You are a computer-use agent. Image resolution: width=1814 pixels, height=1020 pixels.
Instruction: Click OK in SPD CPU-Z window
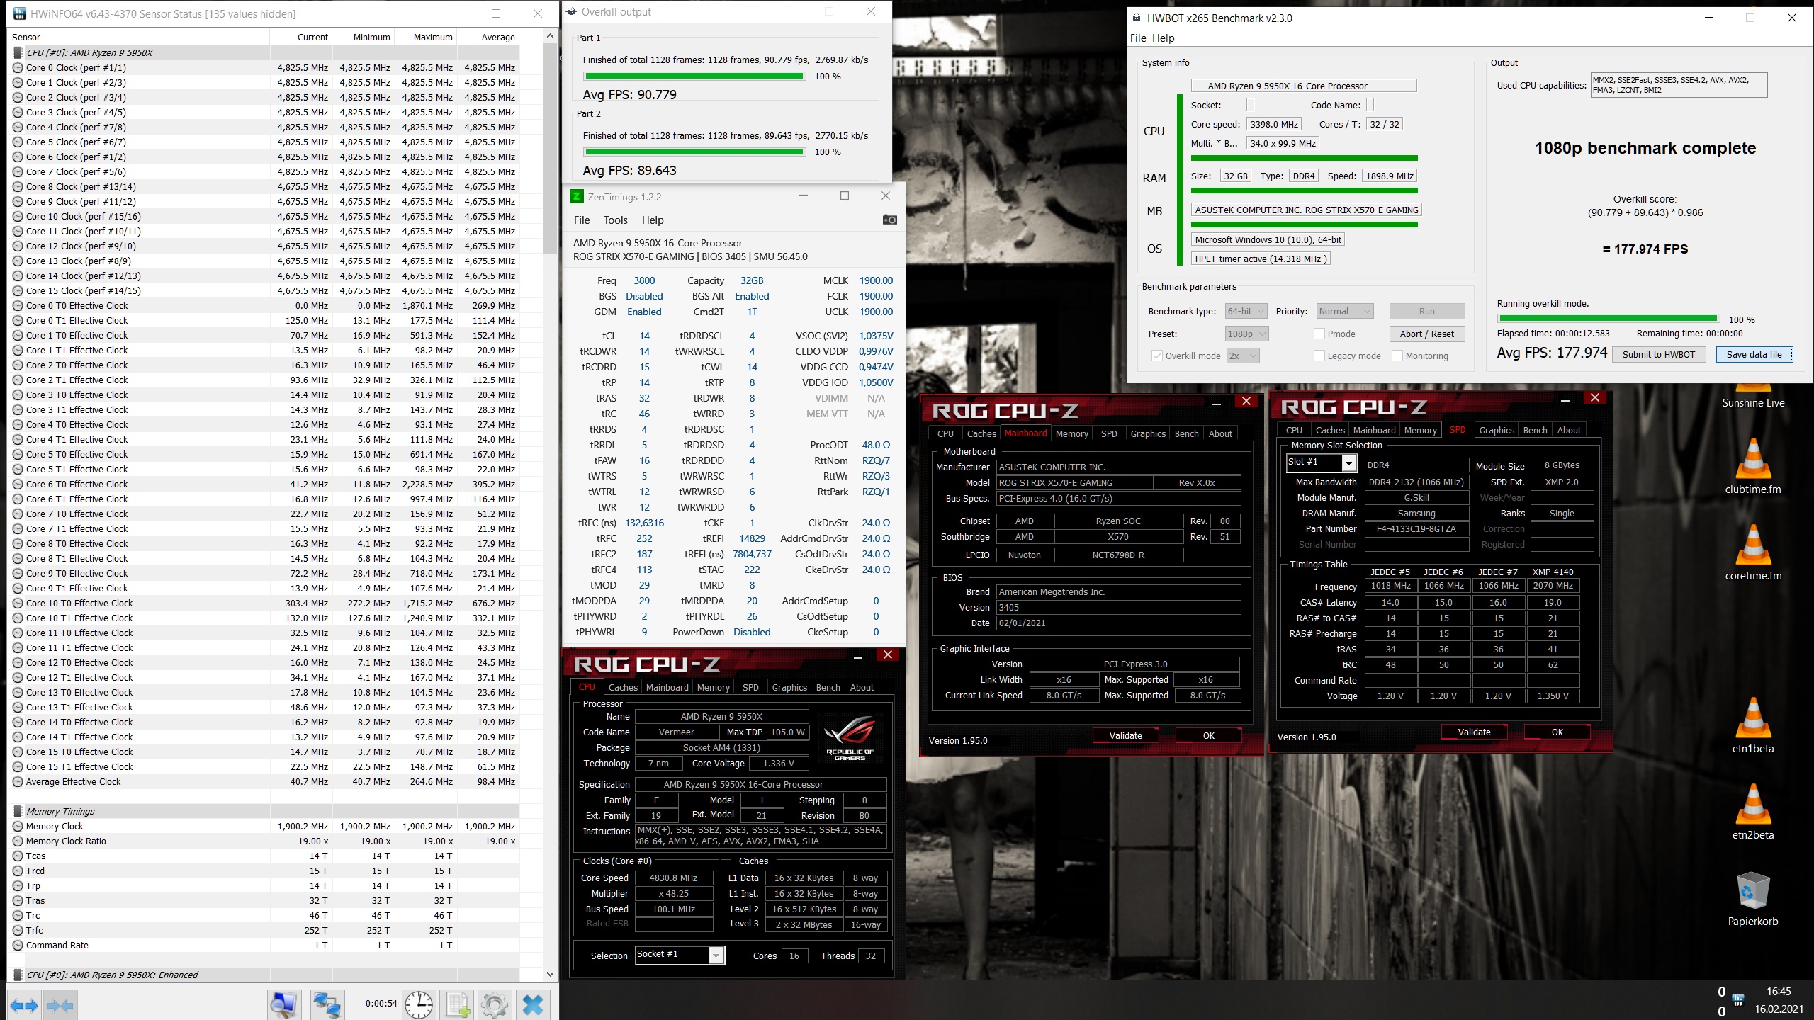[1557, 732]
